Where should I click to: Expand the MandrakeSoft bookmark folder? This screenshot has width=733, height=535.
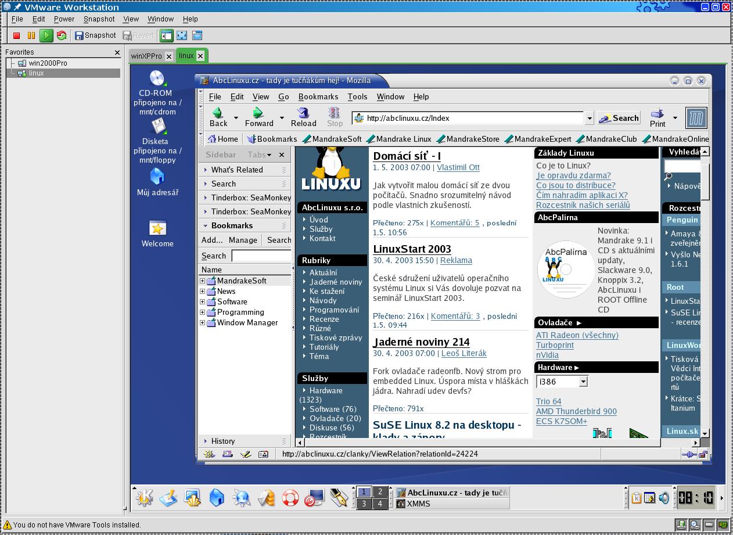(x=203, y=281)
